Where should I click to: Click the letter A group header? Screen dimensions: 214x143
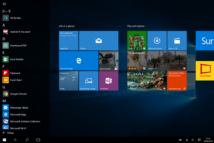[4, 25]
